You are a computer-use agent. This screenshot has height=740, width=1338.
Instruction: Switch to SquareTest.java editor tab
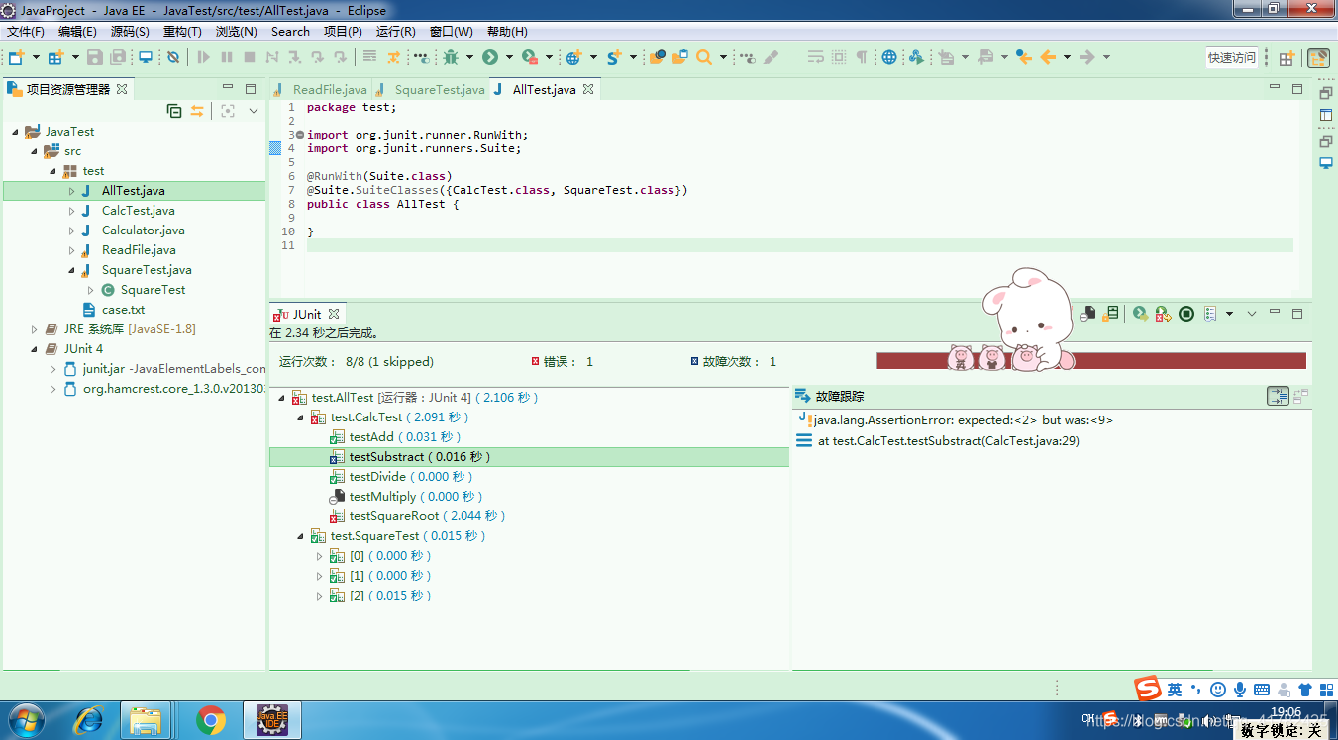[x=430, y=89]
